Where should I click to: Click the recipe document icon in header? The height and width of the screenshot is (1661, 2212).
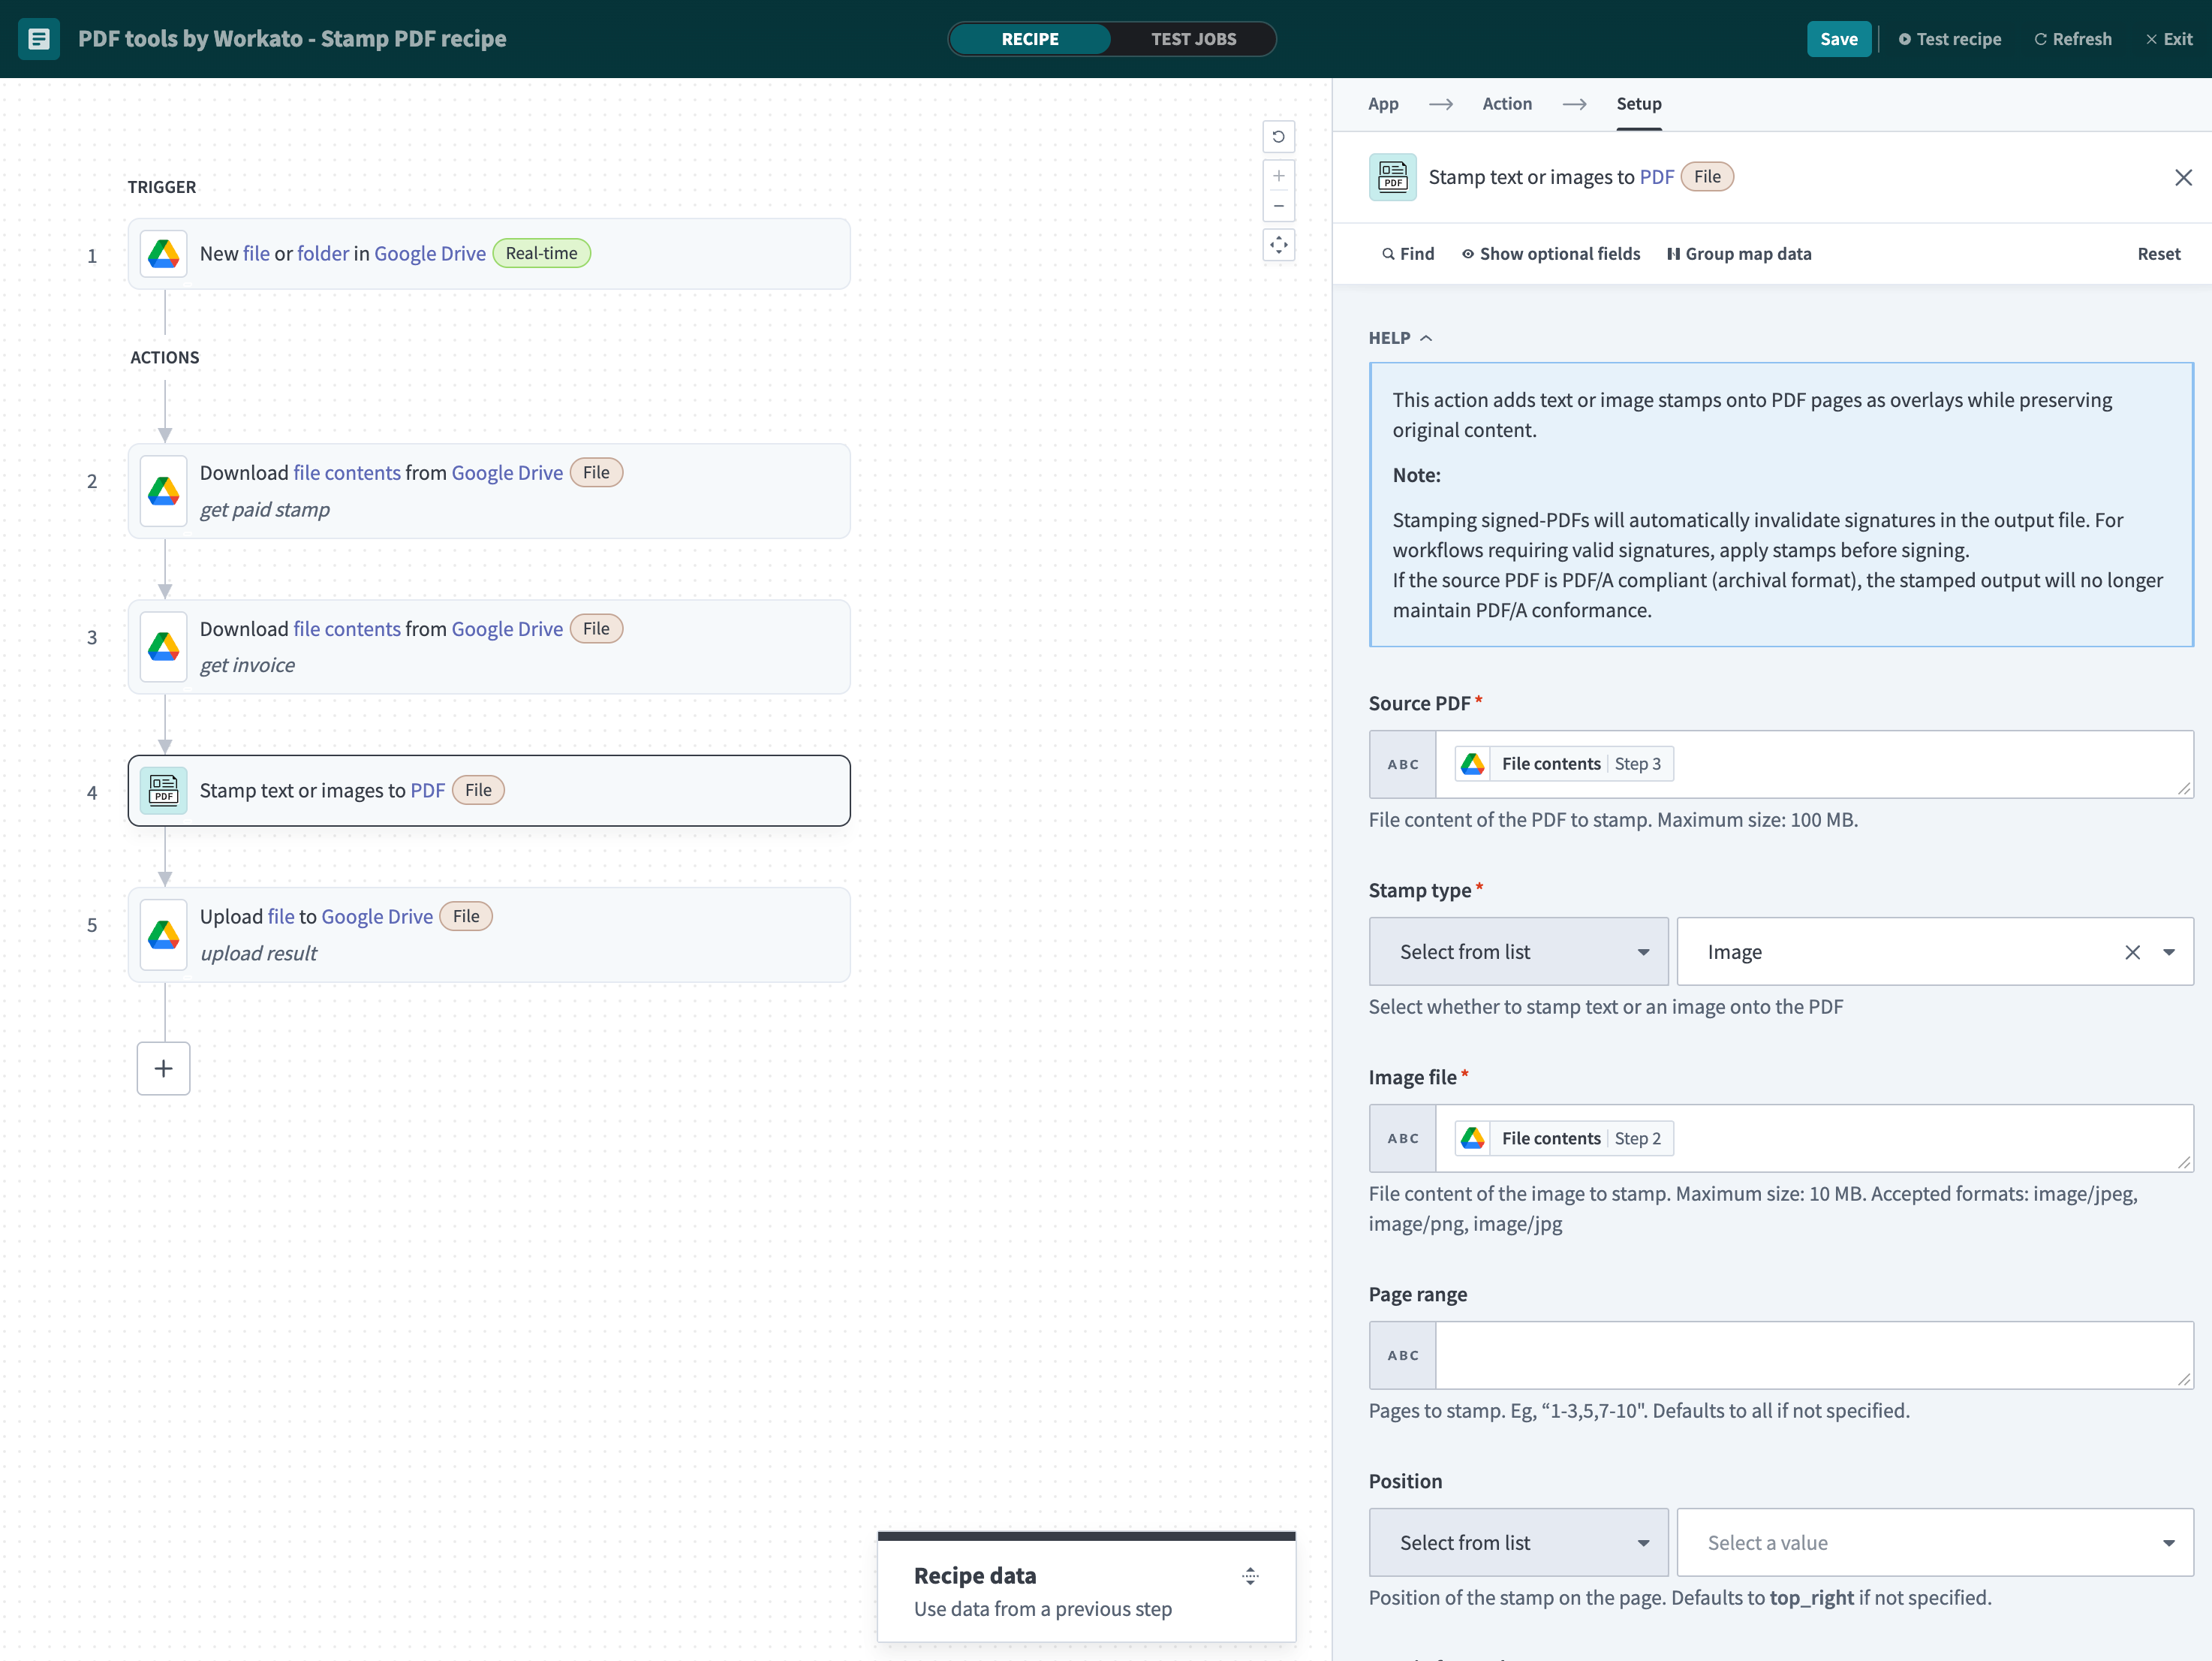coord(39,39)
